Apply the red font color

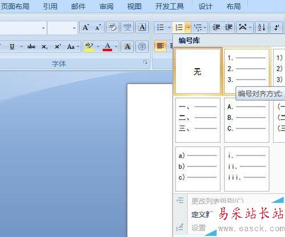[x=108, y=47]
